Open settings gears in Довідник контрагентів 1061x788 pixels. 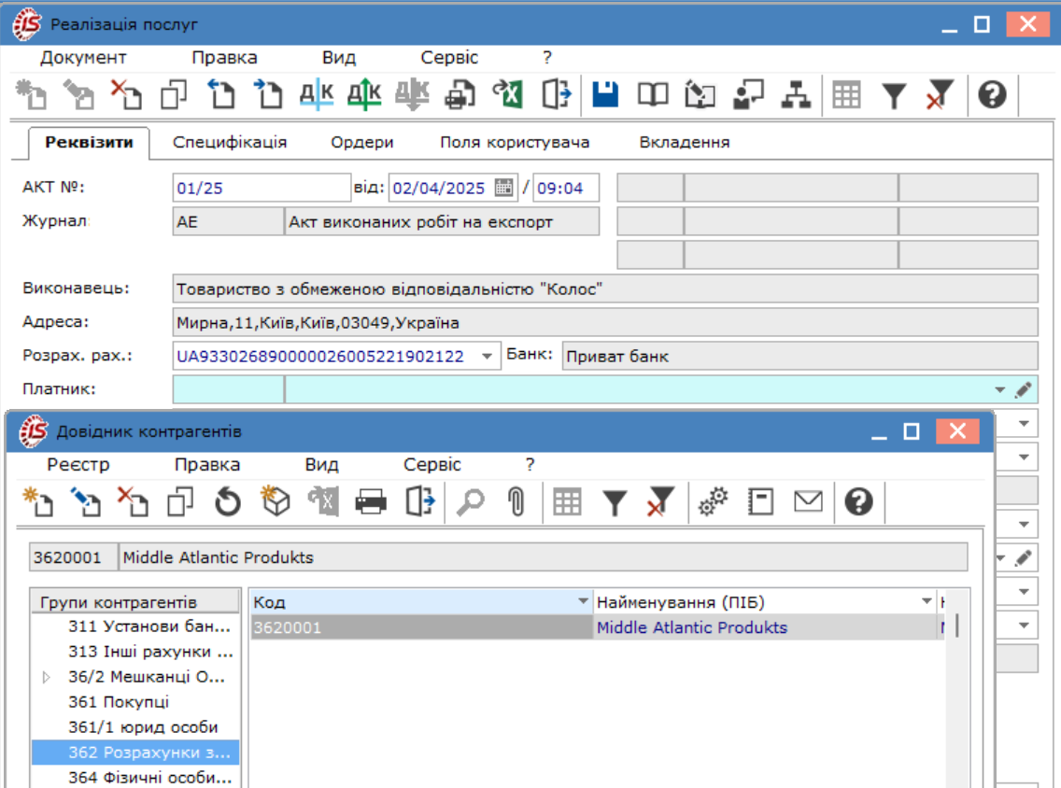pyautogui.click(x=714, y=502)
